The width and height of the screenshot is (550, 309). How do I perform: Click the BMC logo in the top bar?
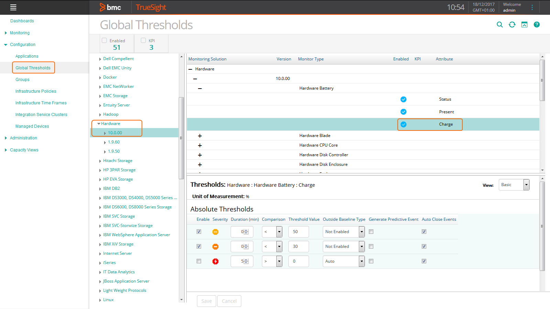pos(111,7)
